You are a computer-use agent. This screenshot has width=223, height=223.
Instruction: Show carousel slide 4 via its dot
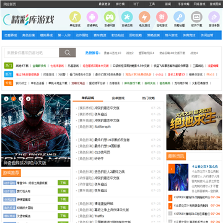[28, 99]
